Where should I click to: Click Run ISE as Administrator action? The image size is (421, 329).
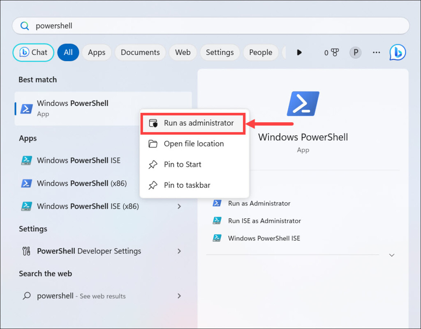tap(264, 221)
